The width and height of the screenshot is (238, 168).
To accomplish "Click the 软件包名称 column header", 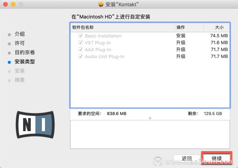I will pyautogui.click(x=122, y=28).
